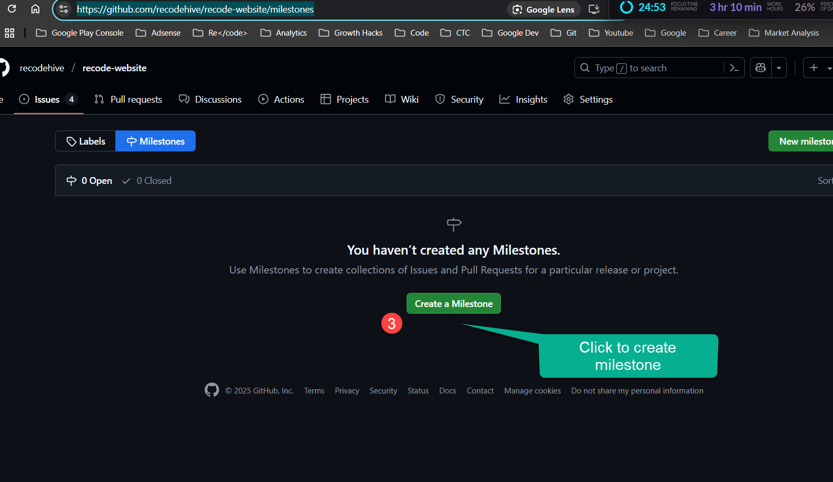Viewport: 833px width, 482px height.
Task: Open the Google Play Console bookmark folder
Action: [80, 33]
